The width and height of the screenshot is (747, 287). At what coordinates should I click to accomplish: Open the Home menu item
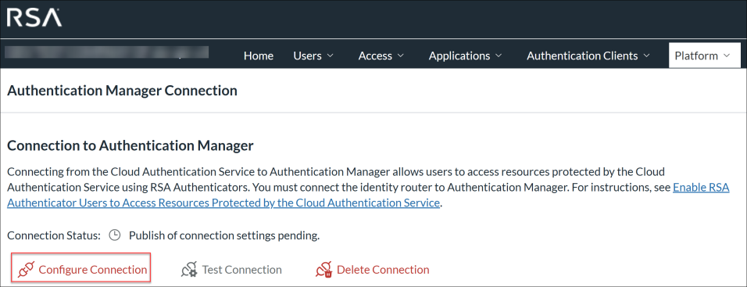click(x=259, y=56)
